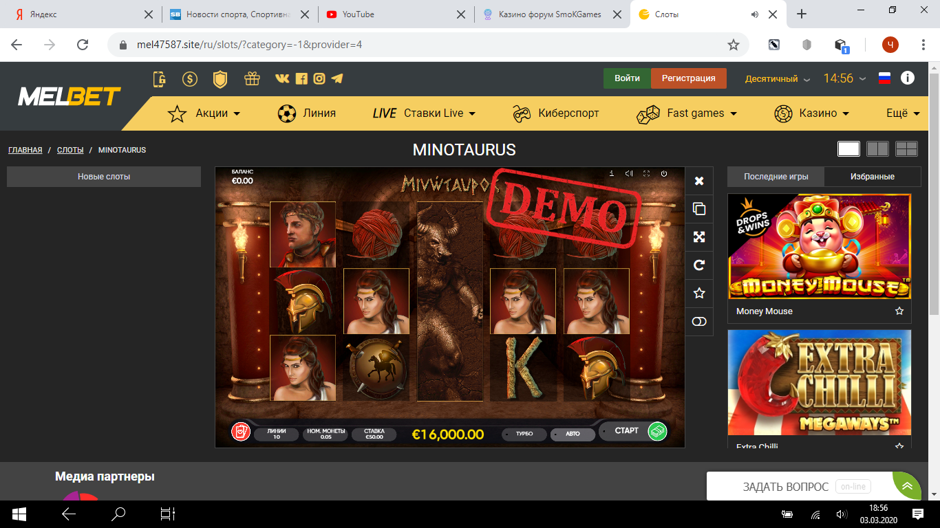Screen dimensions: 940x528
Task: Open the Десятичный odds format dropdown
Action: (x=778, y=79)
